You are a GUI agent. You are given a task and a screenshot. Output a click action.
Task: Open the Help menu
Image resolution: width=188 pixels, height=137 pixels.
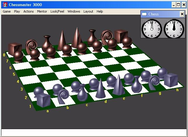(100, 11)
